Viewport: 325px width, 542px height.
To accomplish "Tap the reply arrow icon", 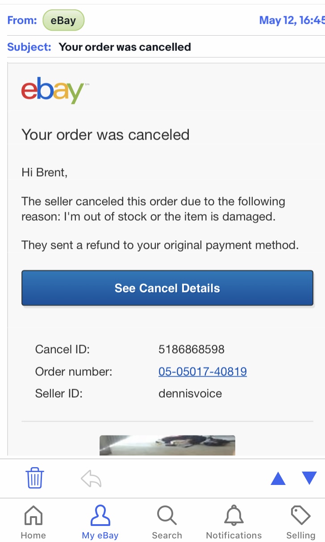I will coord(91,479).
